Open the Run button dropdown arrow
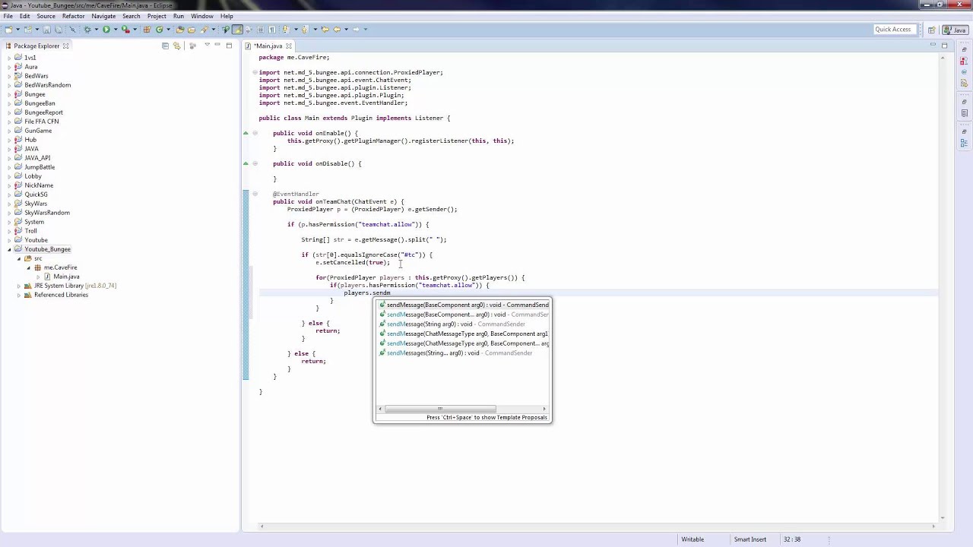The image size is (973, 547). click(116, 30)
